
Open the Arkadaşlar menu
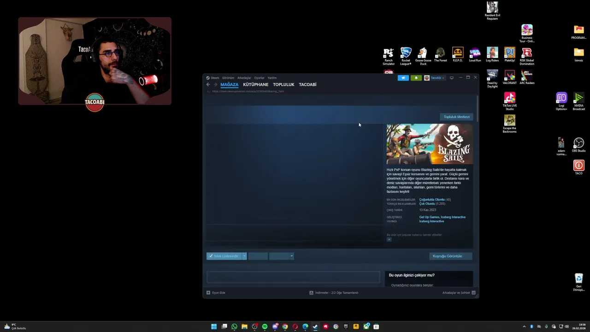[244, 78]
